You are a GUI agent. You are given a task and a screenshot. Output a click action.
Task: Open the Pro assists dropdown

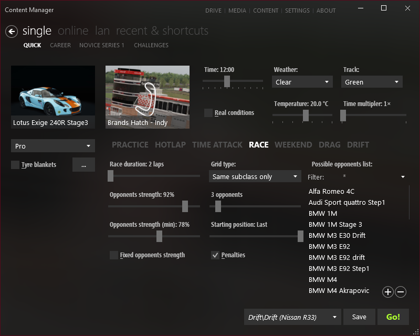pyautogui.click(x=53, y=146)
